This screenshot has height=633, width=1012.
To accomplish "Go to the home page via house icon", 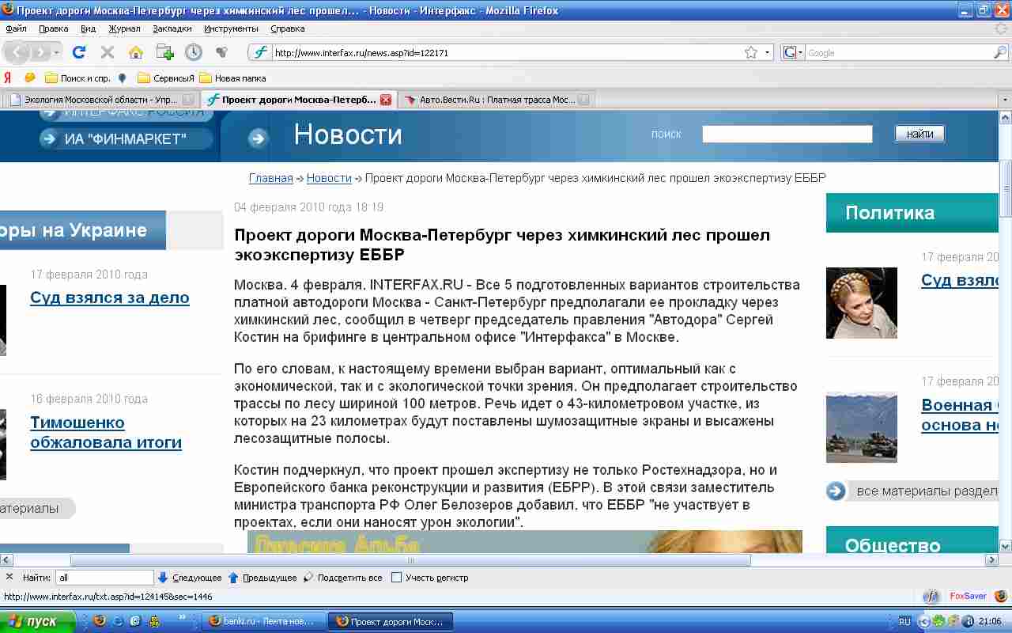I will point(136,53).
